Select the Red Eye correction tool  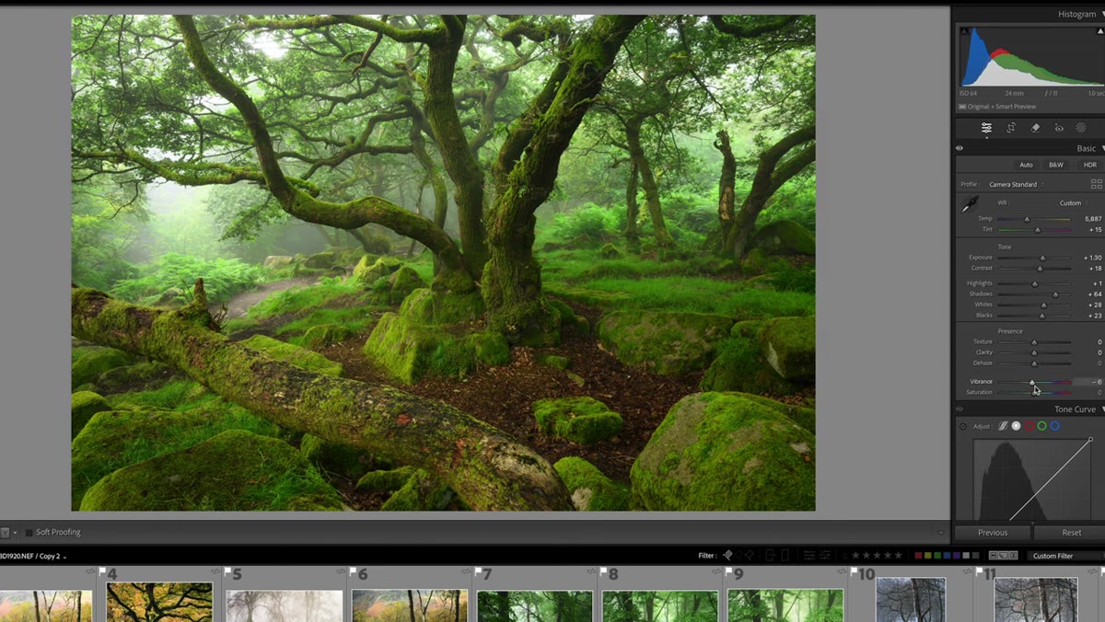click(1059, 128)
